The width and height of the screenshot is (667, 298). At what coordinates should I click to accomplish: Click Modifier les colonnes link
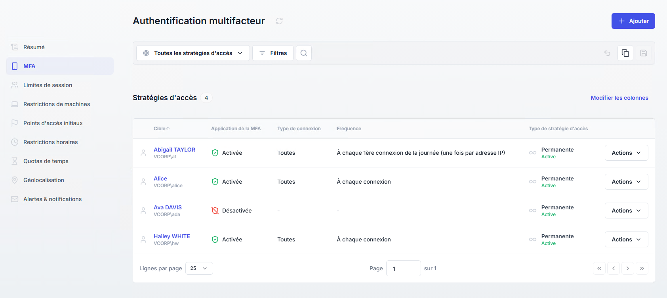[x=619, y=98]
